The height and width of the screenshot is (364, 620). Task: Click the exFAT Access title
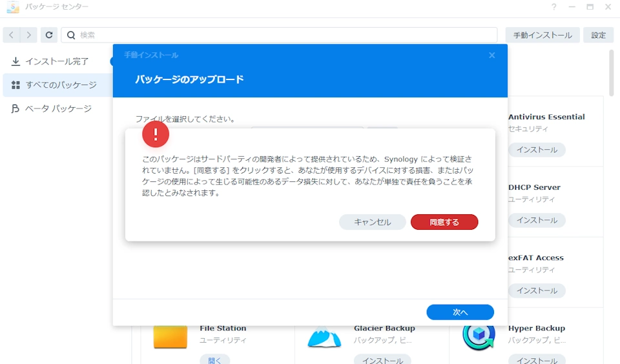(536, 258)
